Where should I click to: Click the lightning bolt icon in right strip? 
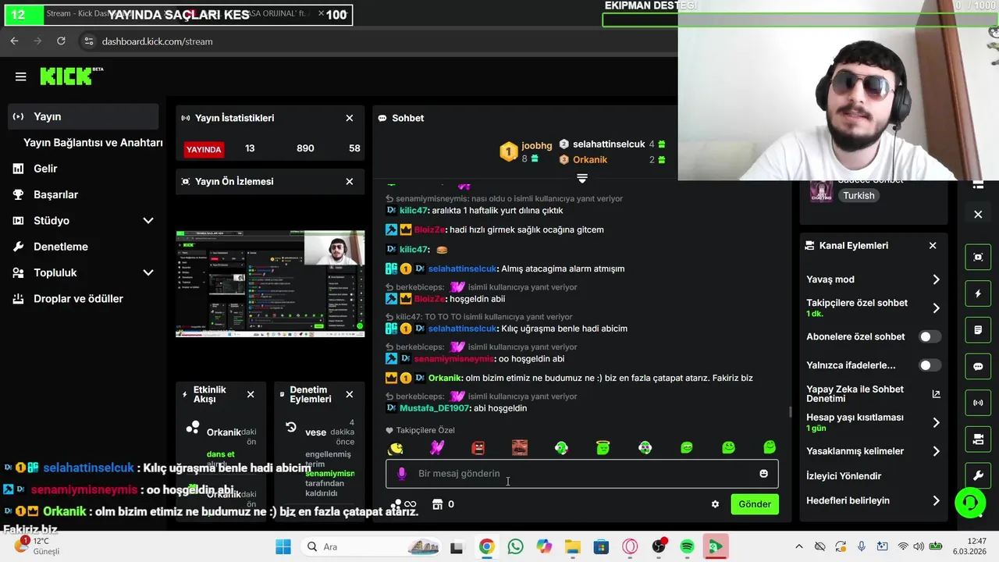978,293
